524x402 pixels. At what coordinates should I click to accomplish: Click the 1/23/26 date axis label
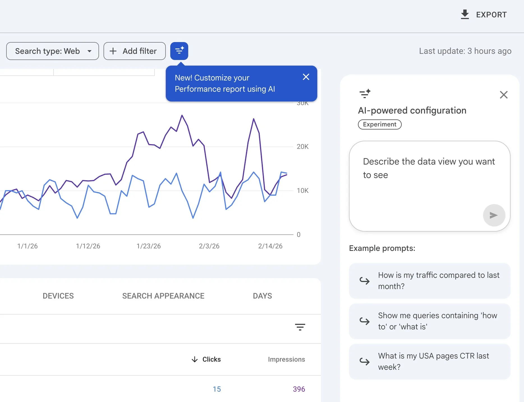(x=149, y=246)
